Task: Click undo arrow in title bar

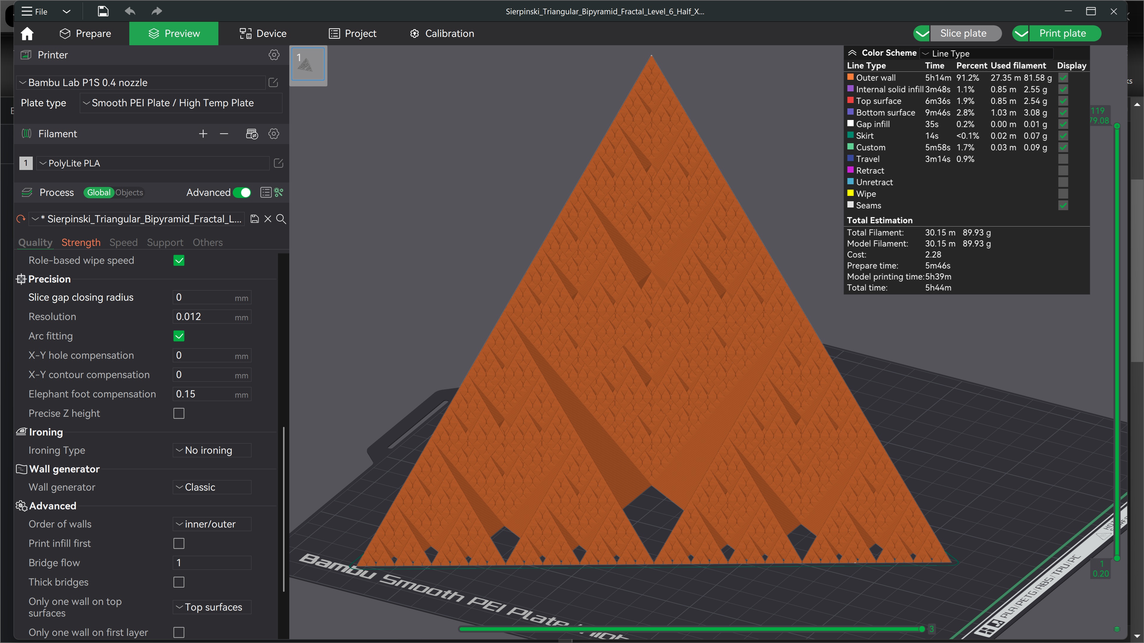Action: pyautogui.click(x=130, y=11)
